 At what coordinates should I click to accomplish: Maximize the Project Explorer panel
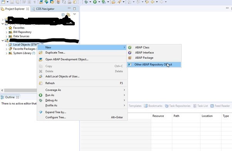pos(75,9)
